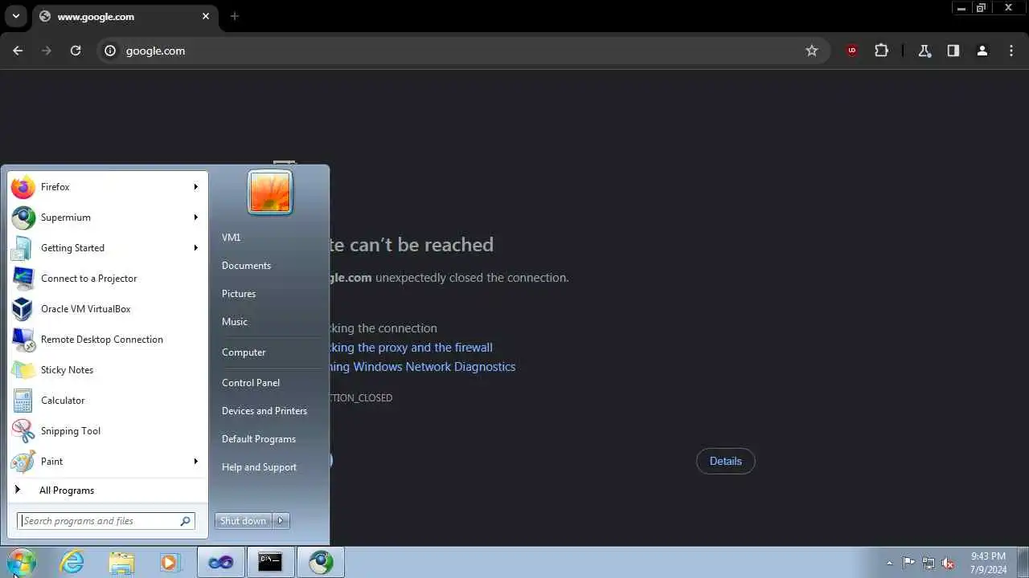Open the Chrome Labs flask icon

click(x=924, y=51)
